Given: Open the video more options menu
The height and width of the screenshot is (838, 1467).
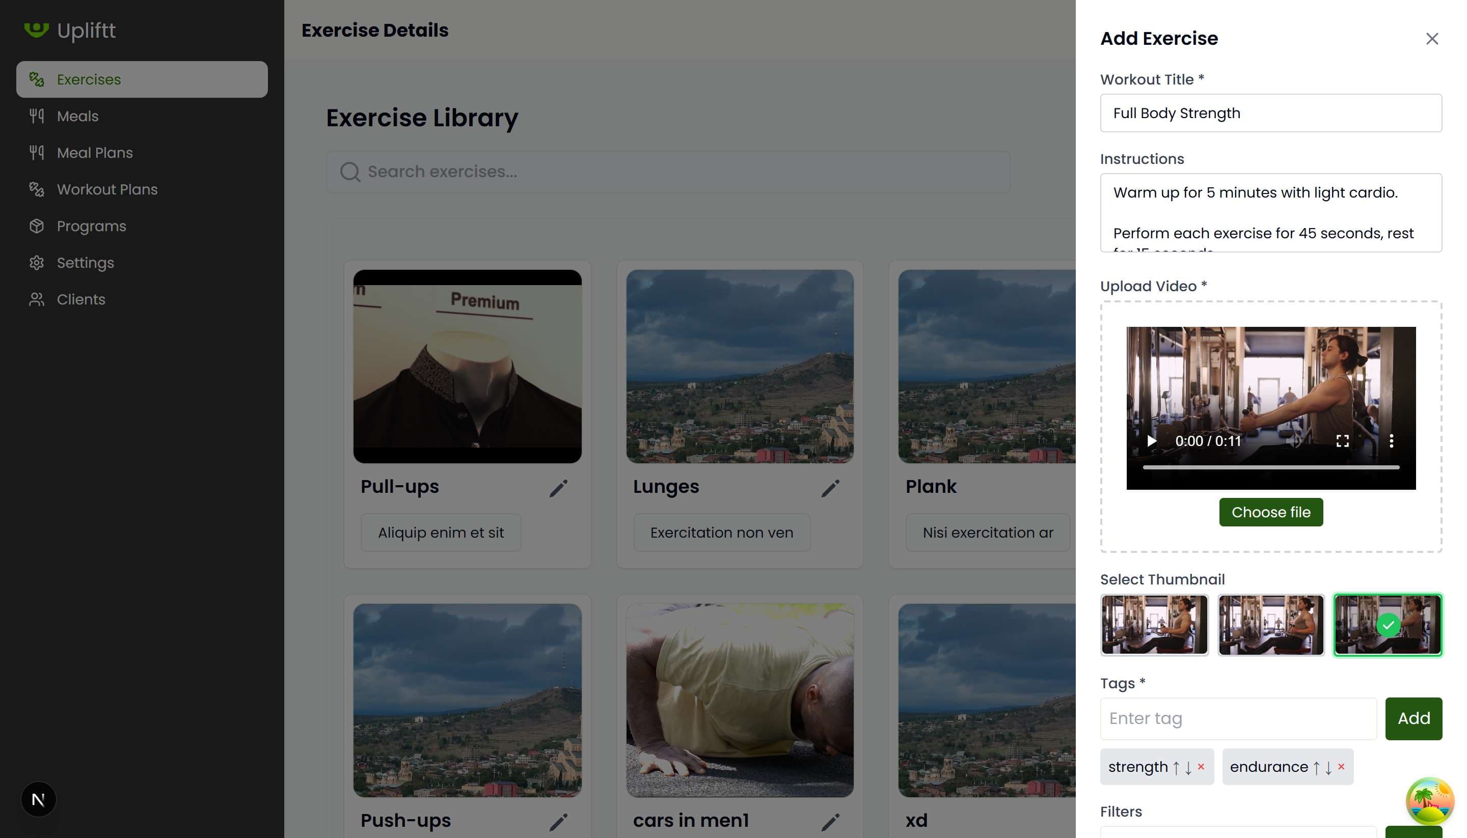Looking at the screenshot, I should coord(1391,441).
